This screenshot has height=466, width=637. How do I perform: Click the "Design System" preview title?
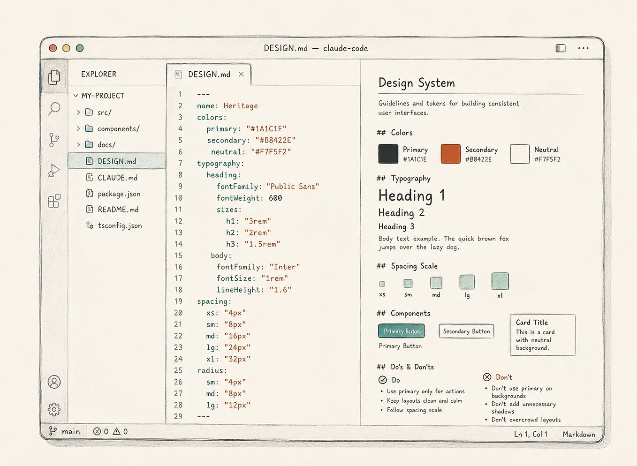tap(417, 83)
